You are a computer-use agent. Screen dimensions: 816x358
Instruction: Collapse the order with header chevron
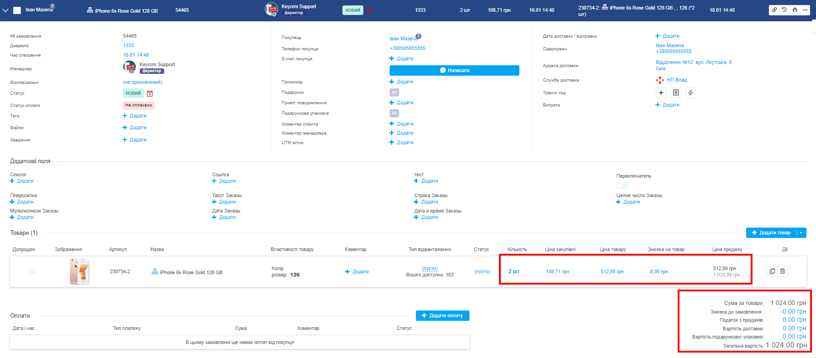[5, 10]
